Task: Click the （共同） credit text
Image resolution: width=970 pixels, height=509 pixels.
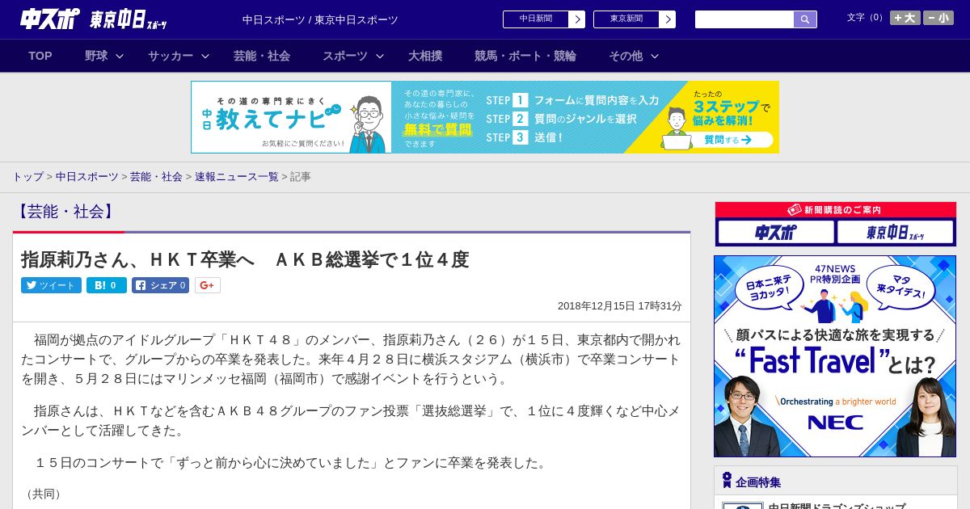Action: coord(44,494)
